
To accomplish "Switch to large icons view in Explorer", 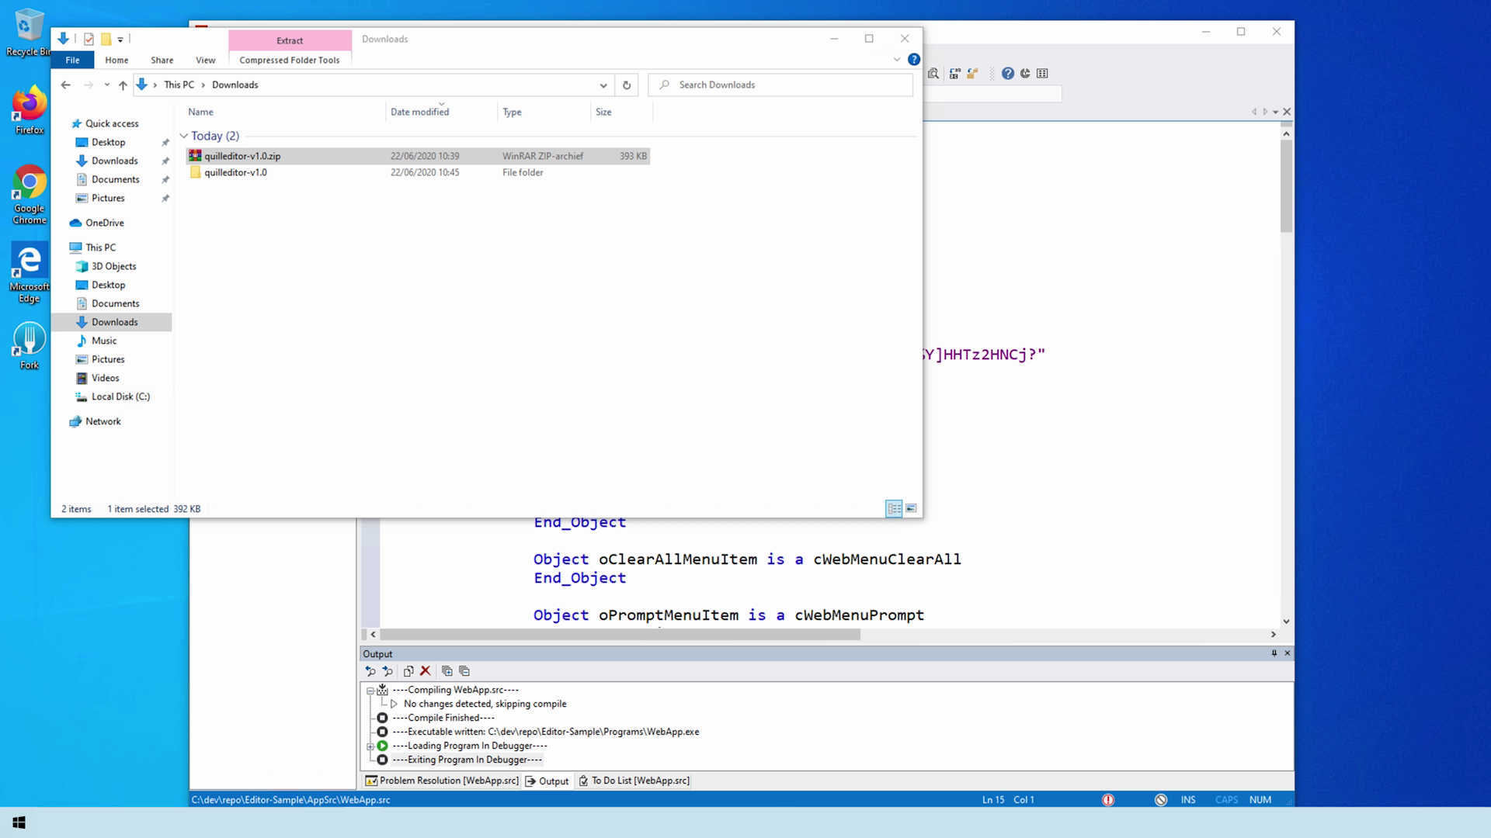I will [911, 509].
